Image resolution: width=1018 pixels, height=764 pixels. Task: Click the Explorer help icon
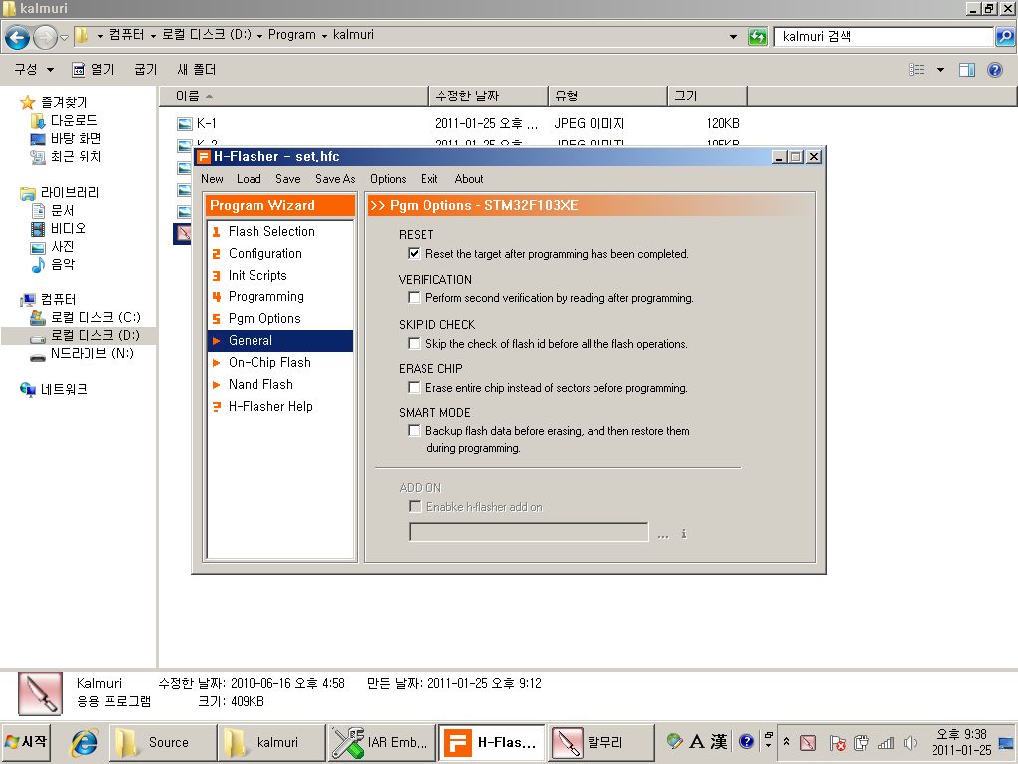(x=994, y=70)
